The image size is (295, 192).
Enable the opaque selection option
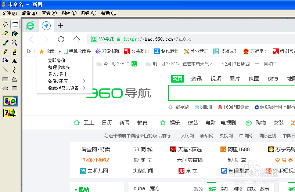pos(10,101)
